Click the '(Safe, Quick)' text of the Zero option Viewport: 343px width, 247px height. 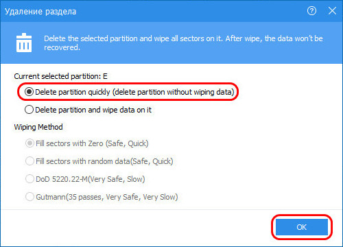coord(127,143)
